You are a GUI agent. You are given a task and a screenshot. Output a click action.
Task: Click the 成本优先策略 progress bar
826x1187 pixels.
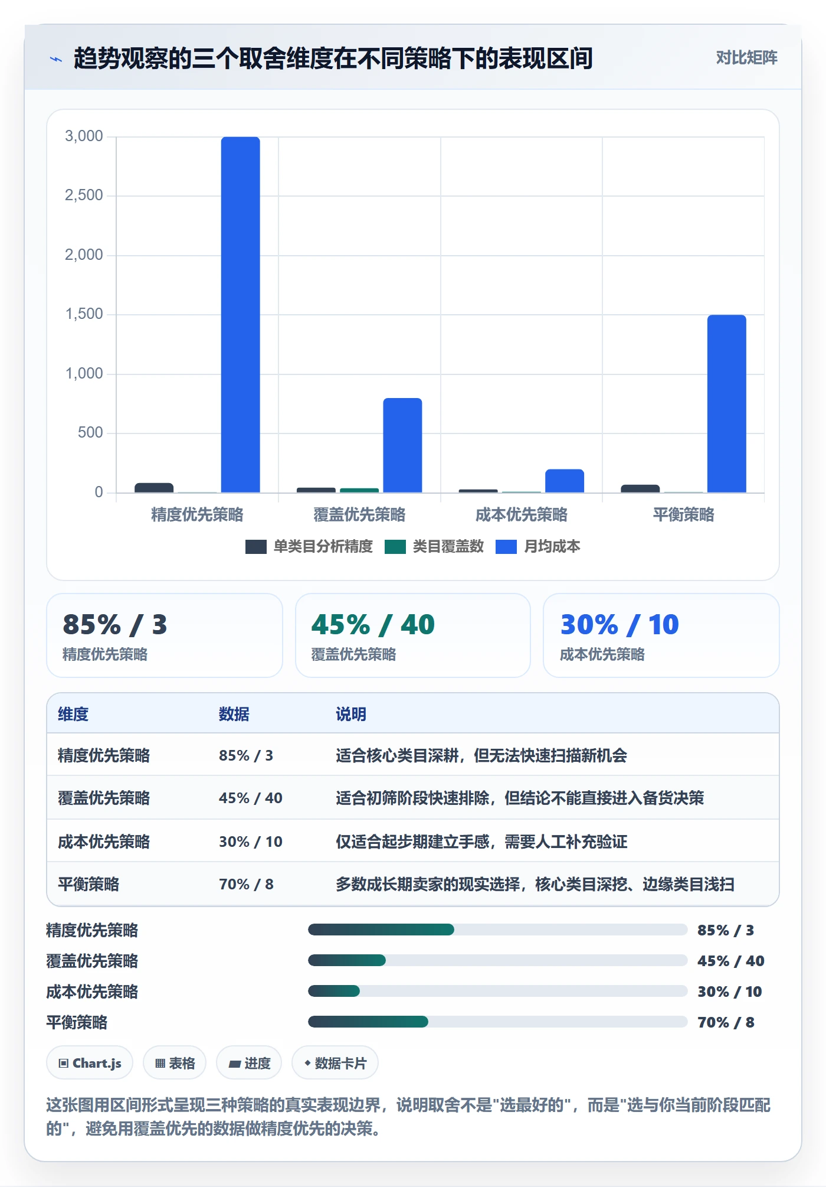click(498, 991)
